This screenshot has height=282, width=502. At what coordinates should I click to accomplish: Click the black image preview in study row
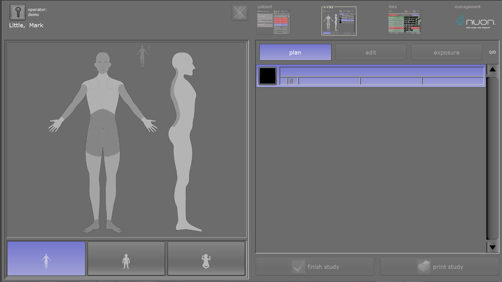(x=268, y=76)
